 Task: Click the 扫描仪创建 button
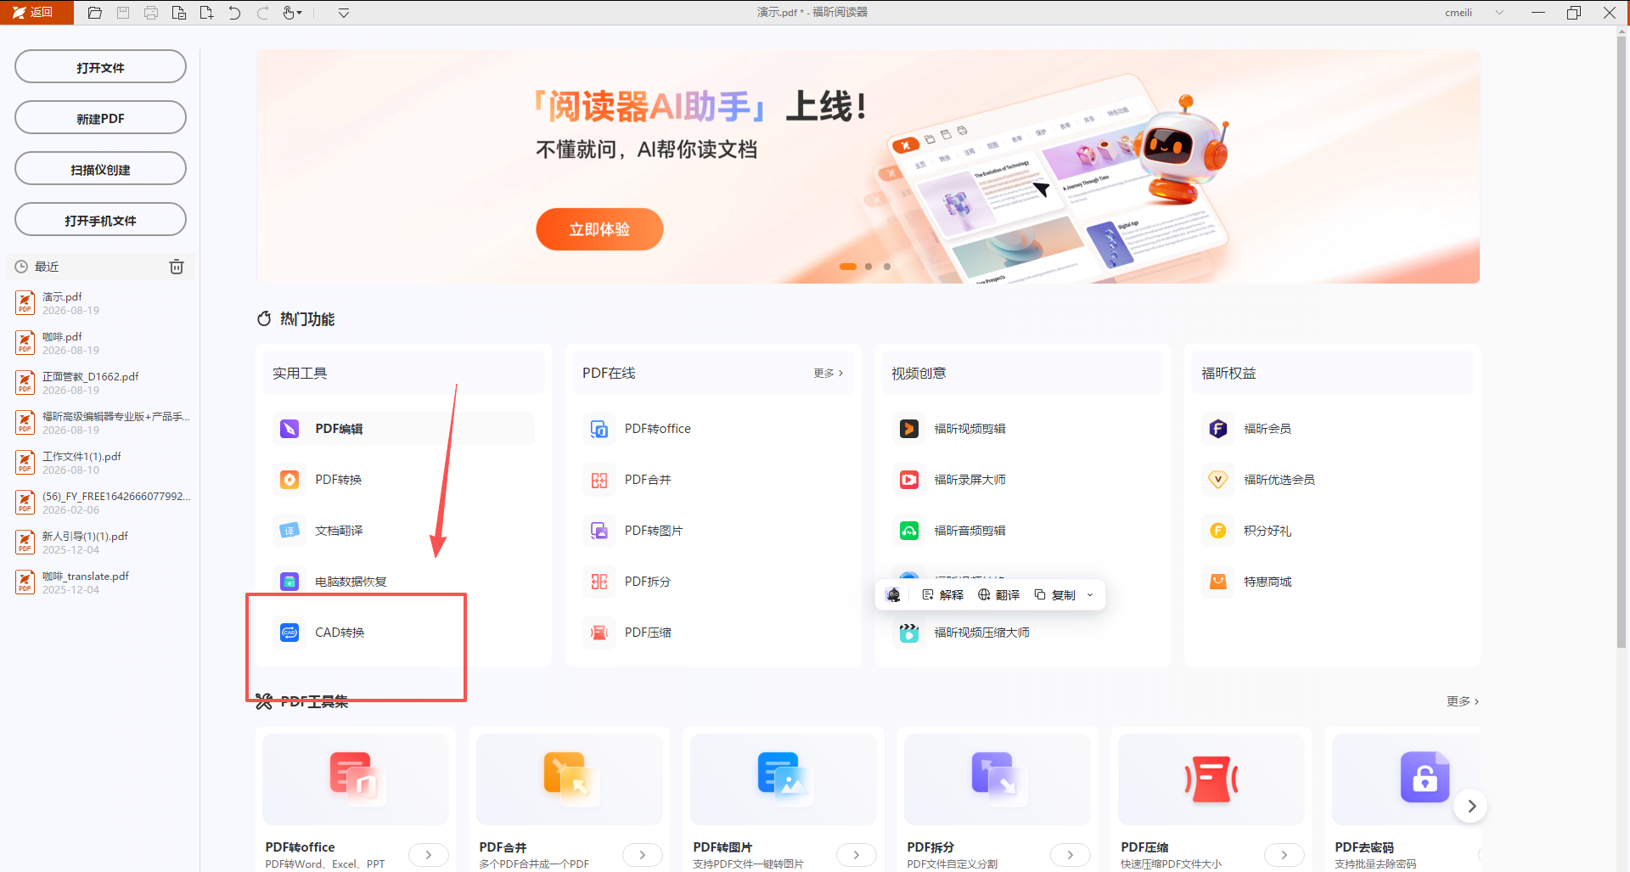click(x=100, y=169)
